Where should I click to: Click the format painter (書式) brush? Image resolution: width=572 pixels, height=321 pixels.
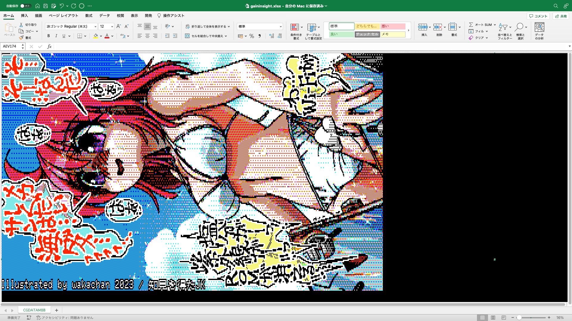point(21,38)
